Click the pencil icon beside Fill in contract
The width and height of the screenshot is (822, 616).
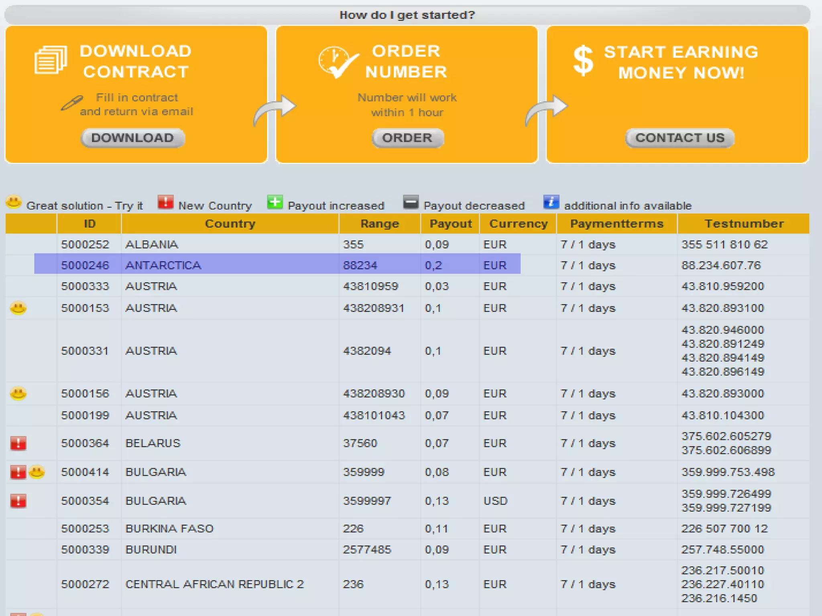[x=72, y=103]
